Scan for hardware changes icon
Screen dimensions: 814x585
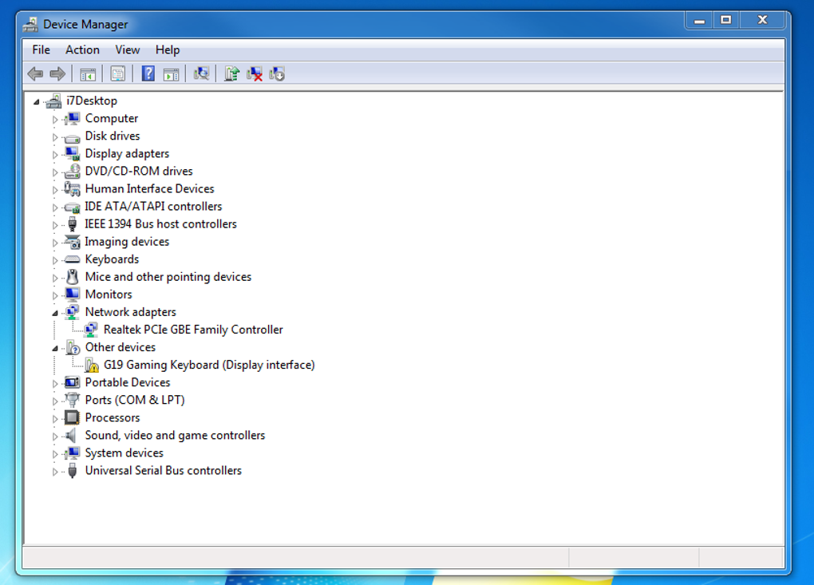[201, 73]
